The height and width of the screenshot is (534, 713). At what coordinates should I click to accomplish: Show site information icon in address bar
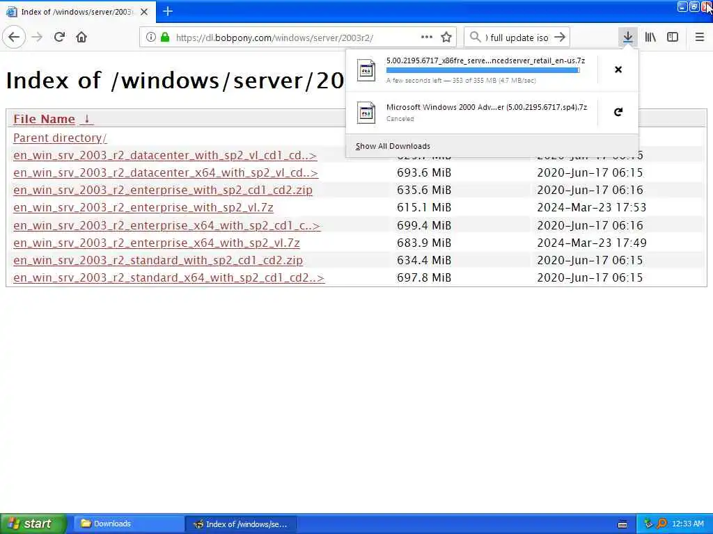pyautogui.click(x=151, y=38)
